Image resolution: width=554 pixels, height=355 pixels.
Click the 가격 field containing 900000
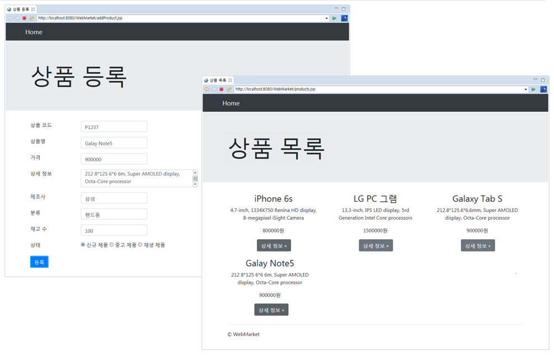(x=114, y=159)
